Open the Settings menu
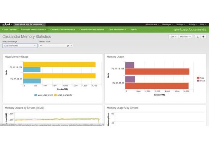The height and width of the screenshot is (149, 209). click(180, 24)
